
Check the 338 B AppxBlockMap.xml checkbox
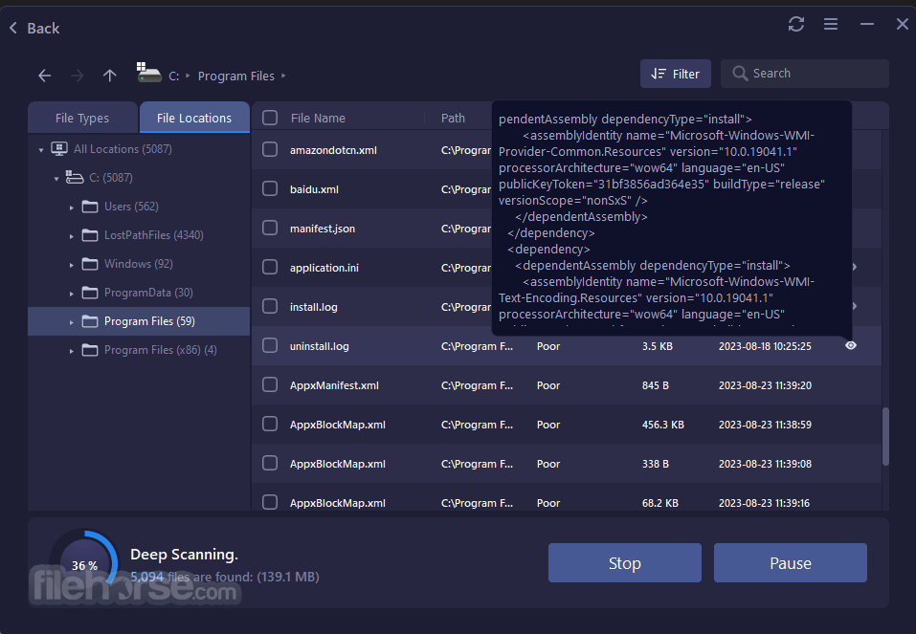point(270,463)
